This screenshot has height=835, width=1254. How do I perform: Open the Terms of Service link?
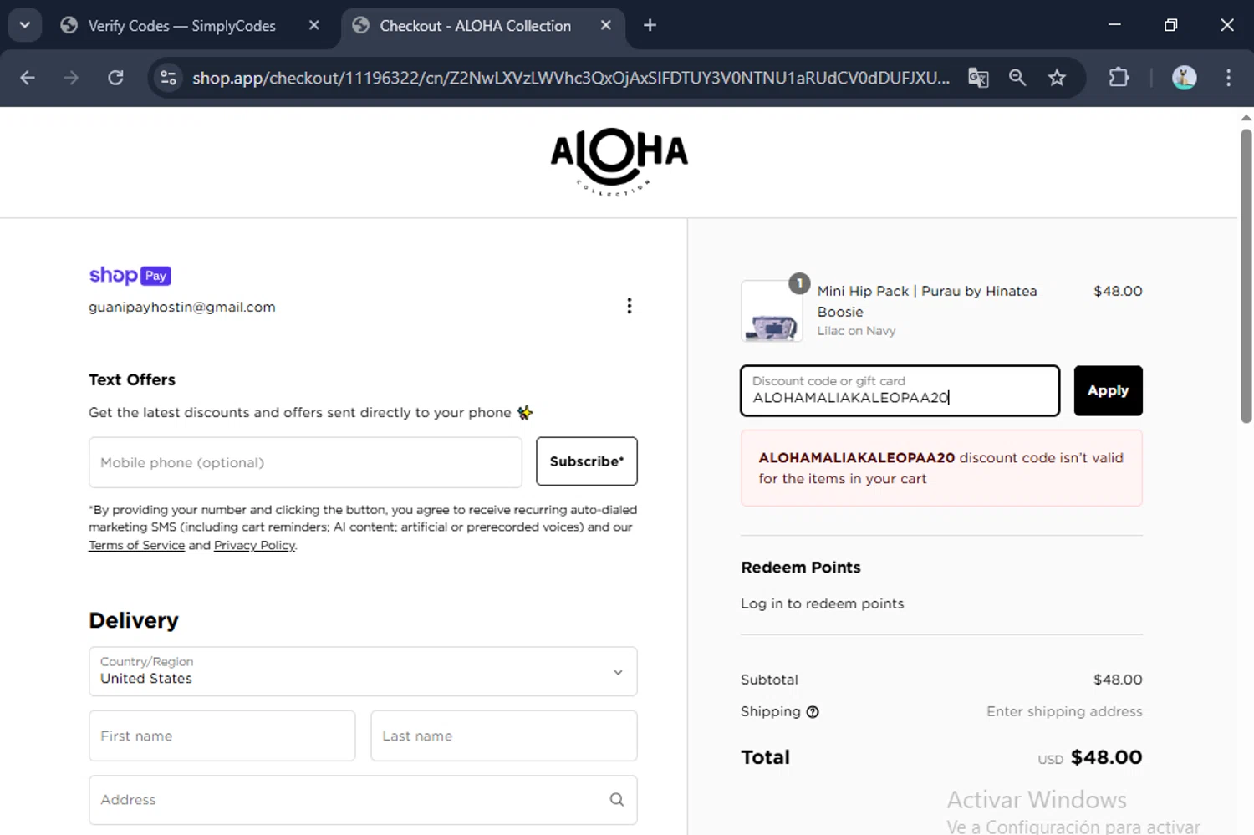[136, 545]
